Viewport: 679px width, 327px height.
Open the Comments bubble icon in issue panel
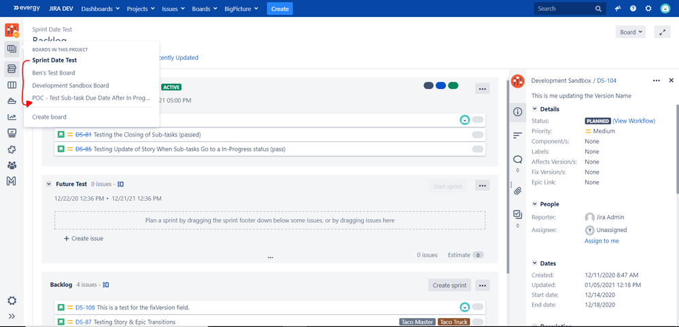tap(517, 159)
